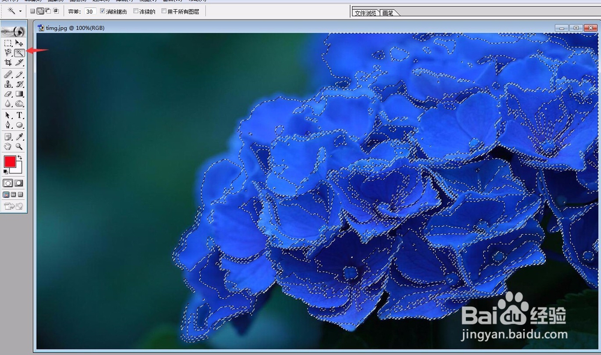Select the Zoom magnifier tool
601x355 pixels.
19,146
